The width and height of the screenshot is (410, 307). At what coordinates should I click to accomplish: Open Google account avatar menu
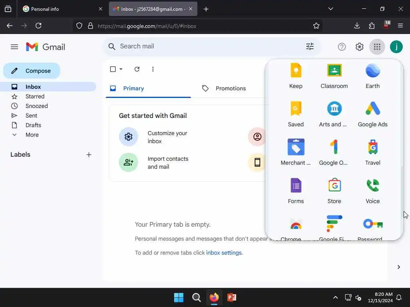(x=396, y=47)
